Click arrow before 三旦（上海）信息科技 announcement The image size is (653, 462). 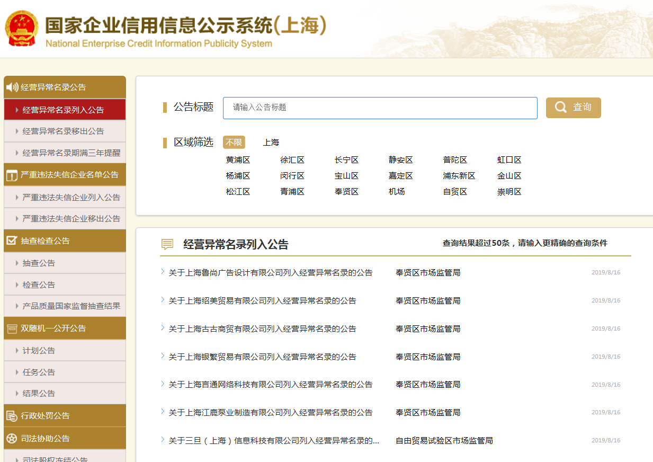(x=163, y=440)
